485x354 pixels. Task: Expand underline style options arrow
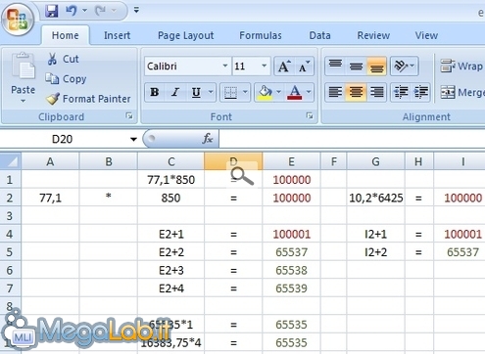pyautogui.click(x=211, y=92)
